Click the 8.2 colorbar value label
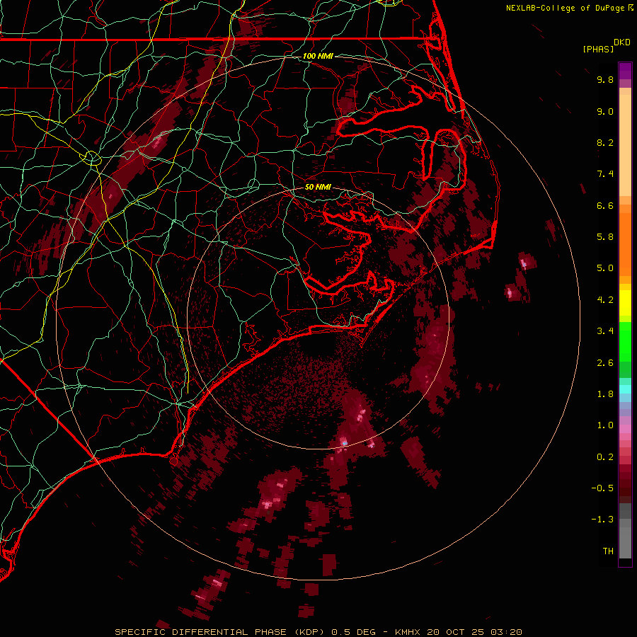 click(x=605, y=143)
